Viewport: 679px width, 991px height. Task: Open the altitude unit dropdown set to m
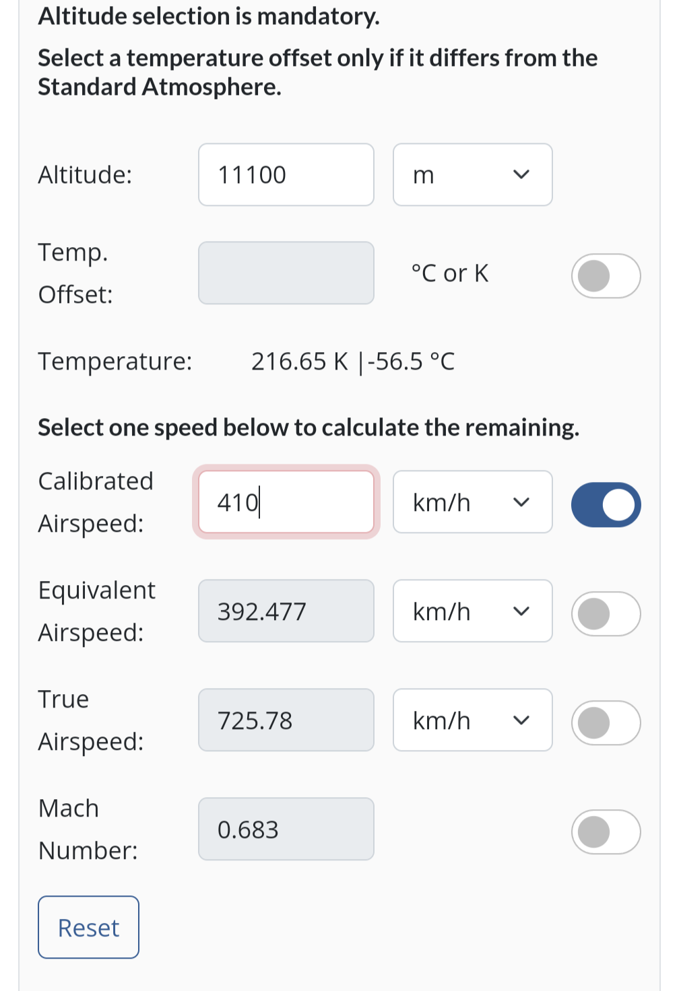473,174
